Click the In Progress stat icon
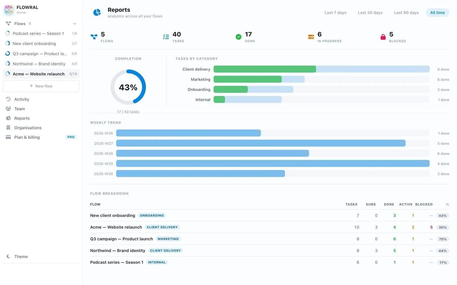This screenshot has height=285, width=457. click(311, 37)
